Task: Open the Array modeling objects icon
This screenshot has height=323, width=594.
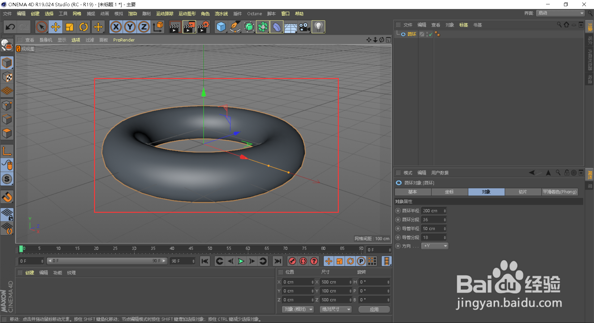Action: coord(263,27)
